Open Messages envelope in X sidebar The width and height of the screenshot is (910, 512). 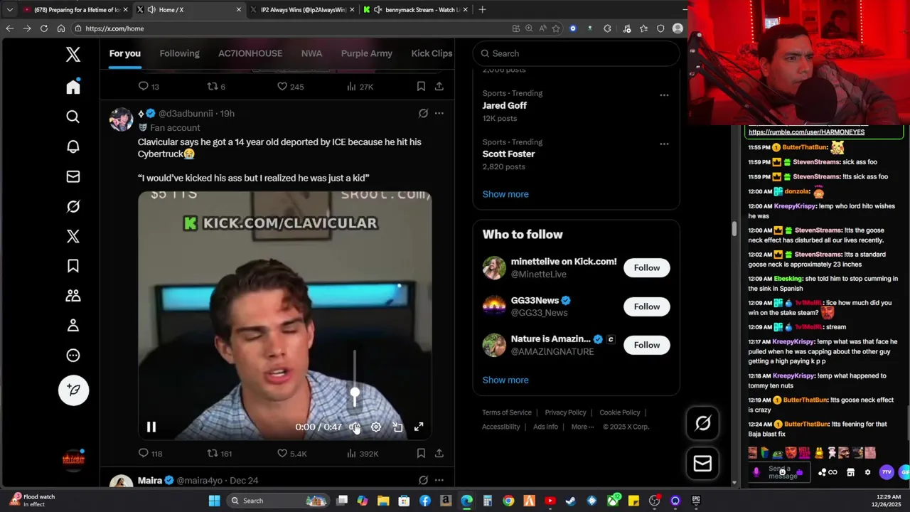(73, 176)
